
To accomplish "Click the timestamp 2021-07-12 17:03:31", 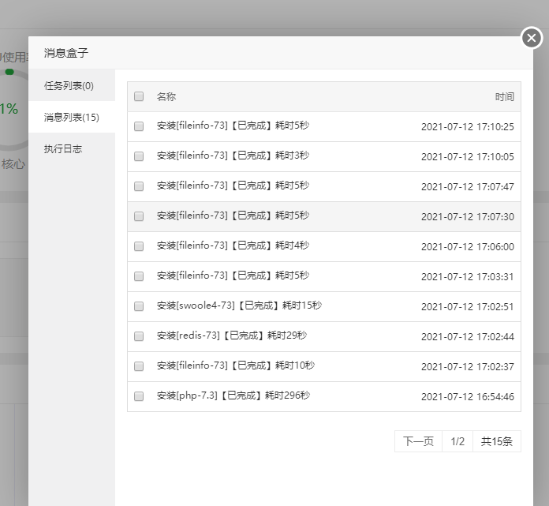I will coord(468,277).
